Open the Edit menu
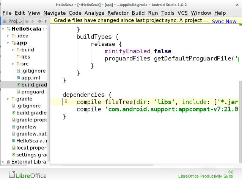The height and width of the screenshot is (181, 242). click(x=20, y=13)
